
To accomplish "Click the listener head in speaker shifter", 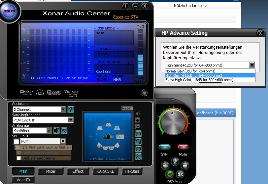I will pos(108,137).
